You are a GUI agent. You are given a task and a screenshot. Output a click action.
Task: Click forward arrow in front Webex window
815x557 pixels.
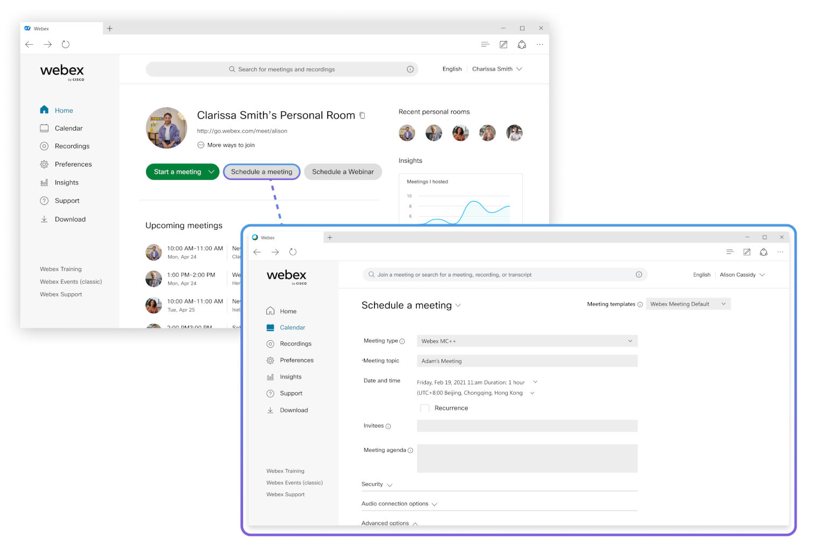[x=275, y=252]
